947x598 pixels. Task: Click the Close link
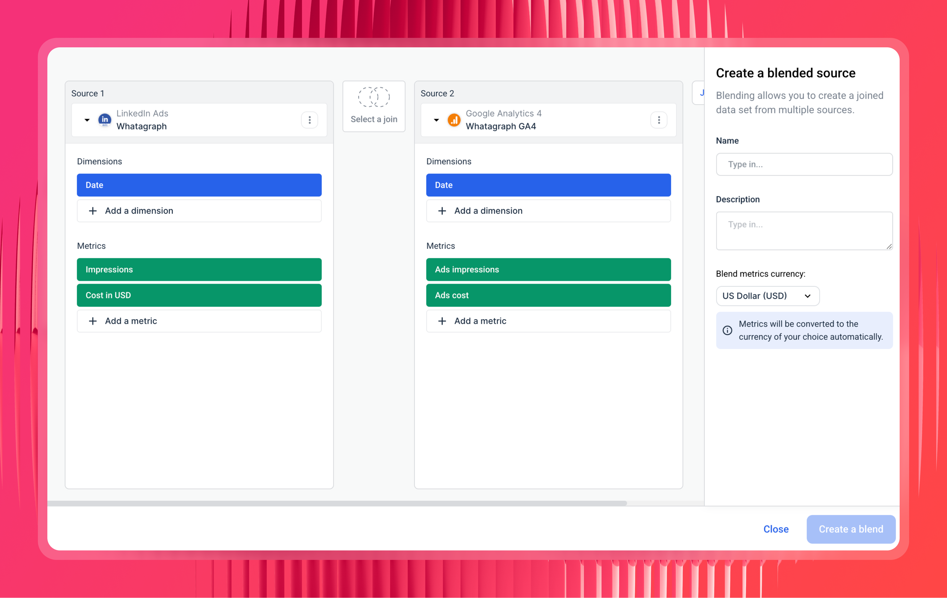(x=776, y=529)
